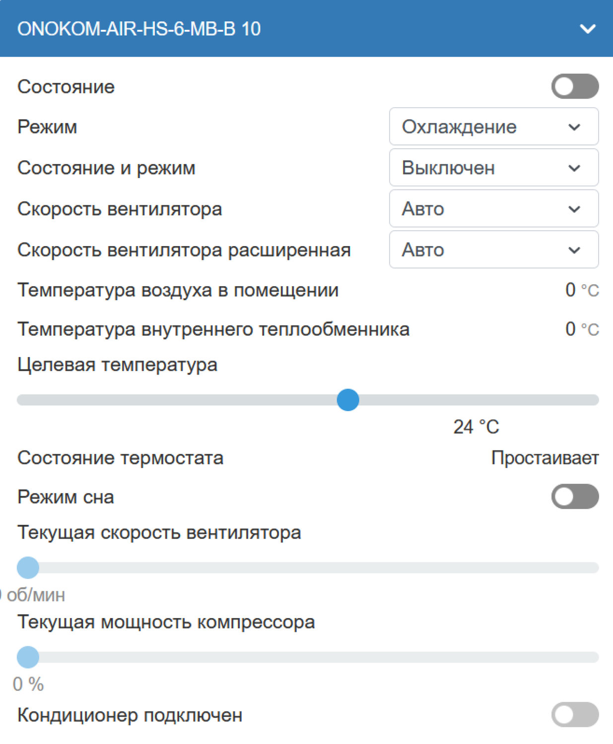The width and height of the screenshot is (613, 744).
Task: Click the об/мин fan speed value
Action: (35, 595)
